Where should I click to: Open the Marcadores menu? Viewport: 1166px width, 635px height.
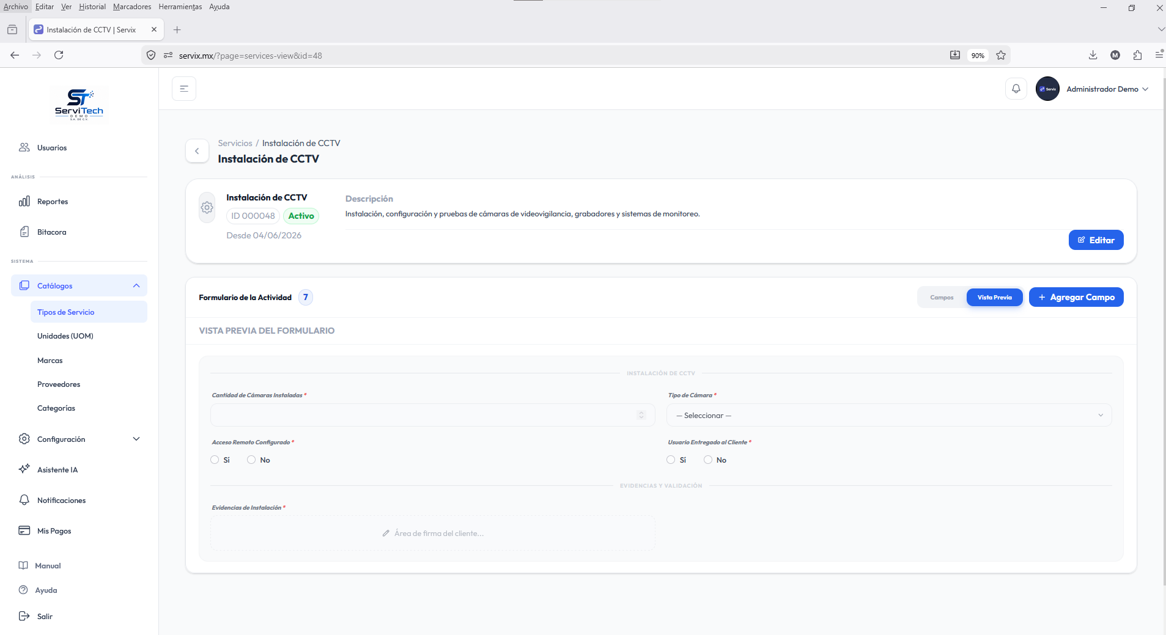[x=132, y=6]
